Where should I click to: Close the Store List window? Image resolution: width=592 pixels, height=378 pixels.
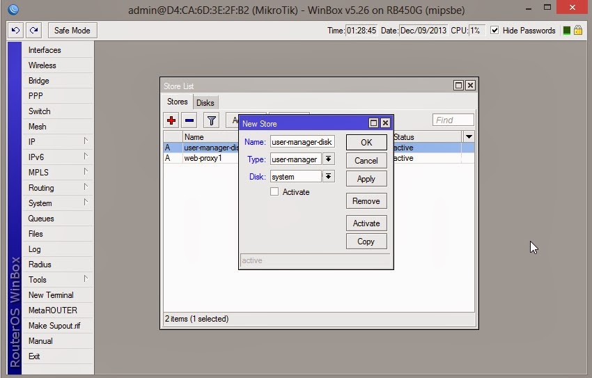(x=470, y=85)
